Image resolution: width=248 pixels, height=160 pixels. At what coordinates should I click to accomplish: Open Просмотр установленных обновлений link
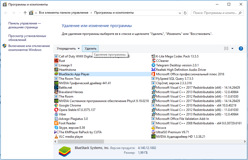(x=27, y=38)
